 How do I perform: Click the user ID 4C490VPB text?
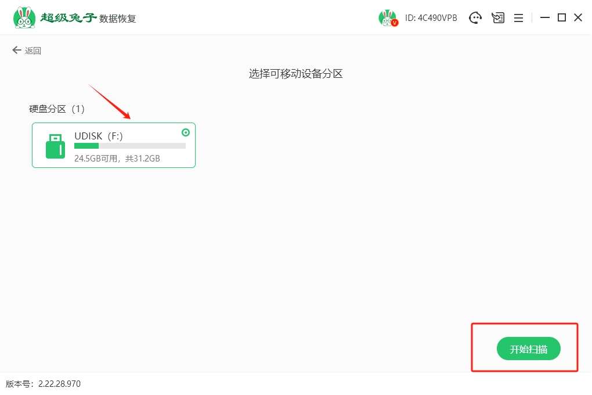point(431,18)
